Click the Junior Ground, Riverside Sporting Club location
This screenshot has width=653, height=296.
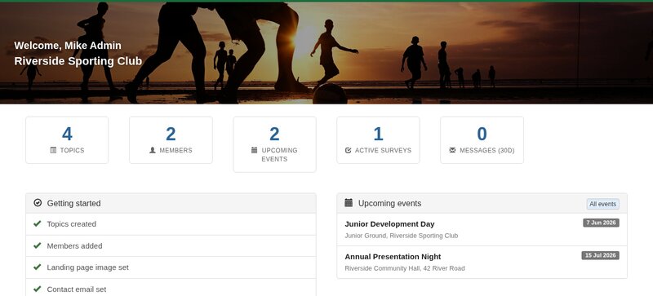point(401,236)
